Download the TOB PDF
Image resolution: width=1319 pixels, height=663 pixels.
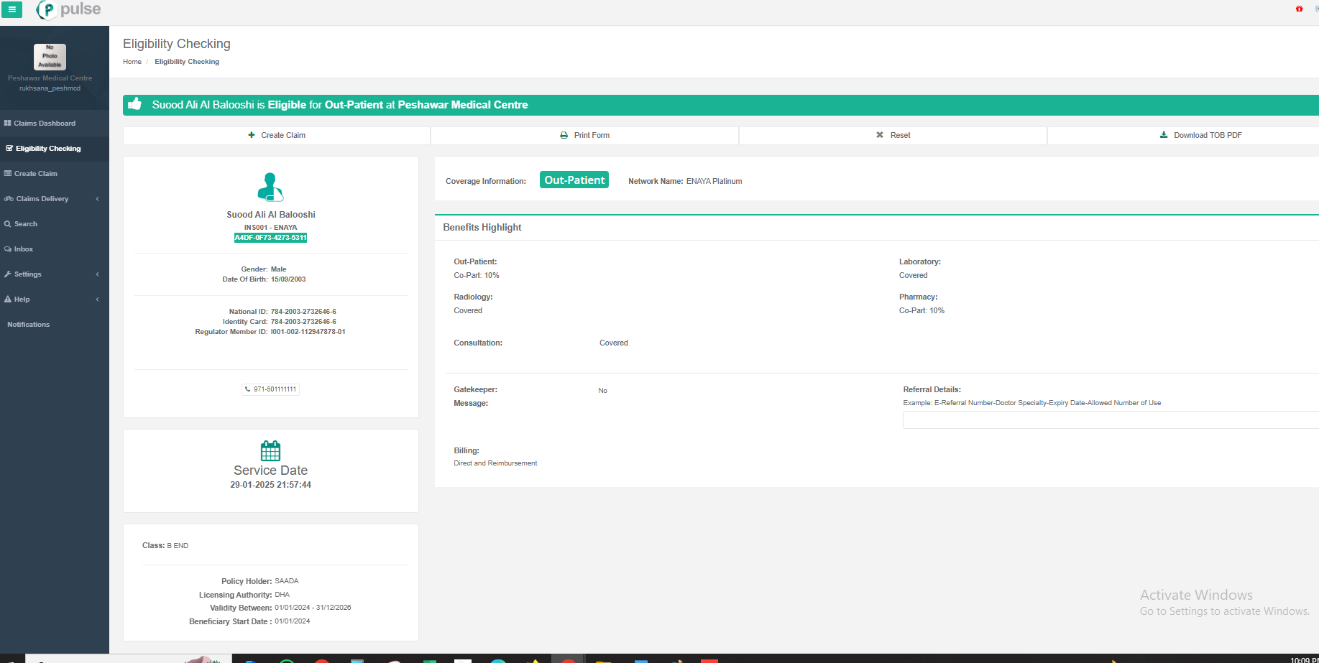click(x=1200, y=135)
